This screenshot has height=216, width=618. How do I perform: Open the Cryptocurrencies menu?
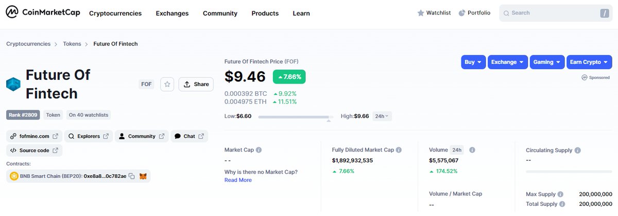click(x=115, y=13)
